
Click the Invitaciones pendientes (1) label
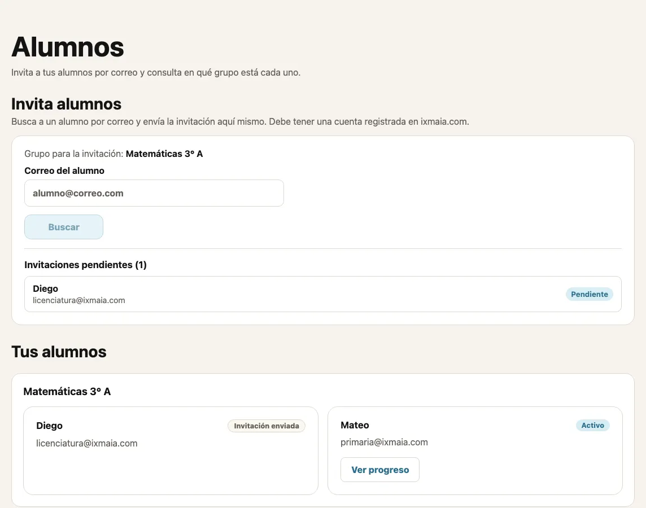coord(85,265)
